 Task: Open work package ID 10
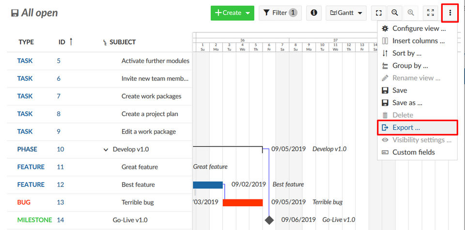(x=60, y=150)
